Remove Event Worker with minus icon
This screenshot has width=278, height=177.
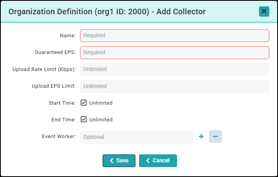pos(215,137)
